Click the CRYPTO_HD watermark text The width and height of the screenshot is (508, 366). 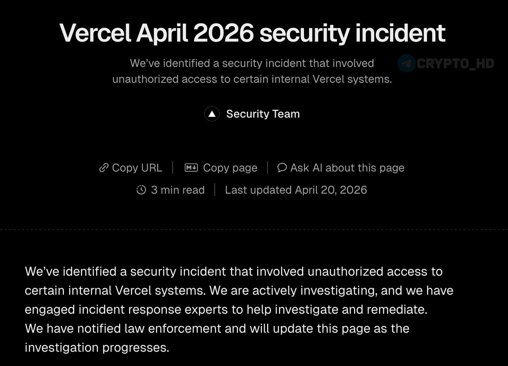click(455, 63)
